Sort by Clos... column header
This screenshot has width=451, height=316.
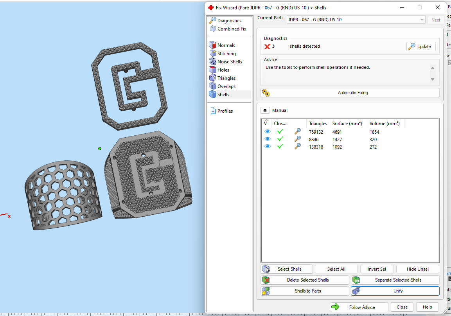(280, 123)
